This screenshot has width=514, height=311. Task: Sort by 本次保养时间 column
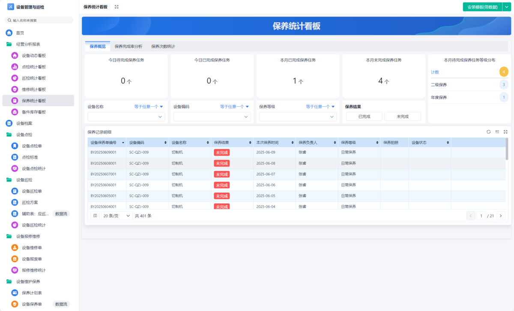pyautogui.click(x=293, y=143)
